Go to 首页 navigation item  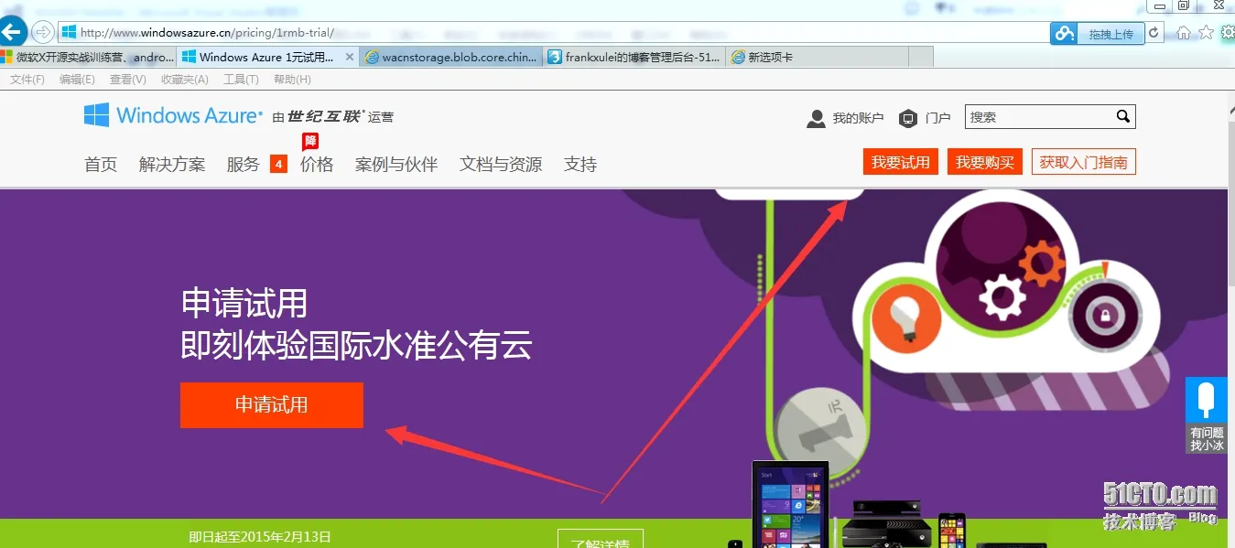[101, 165]
